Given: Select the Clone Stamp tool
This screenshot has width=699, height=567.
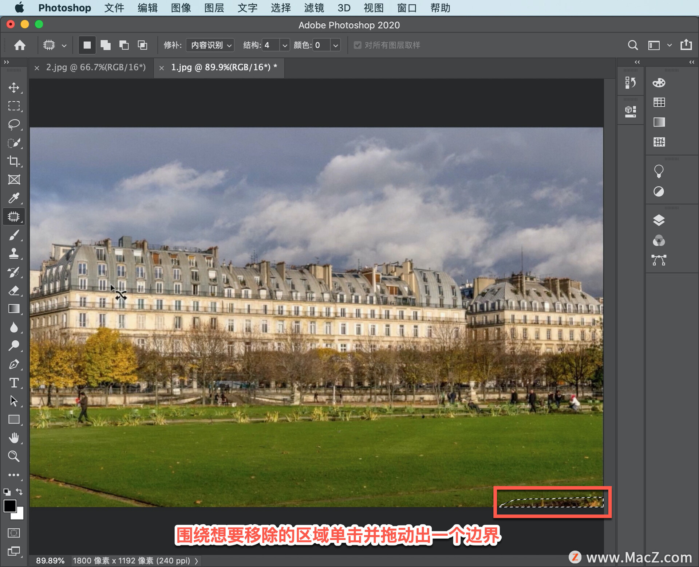Looking at the screenshot, I should (14, 253).
